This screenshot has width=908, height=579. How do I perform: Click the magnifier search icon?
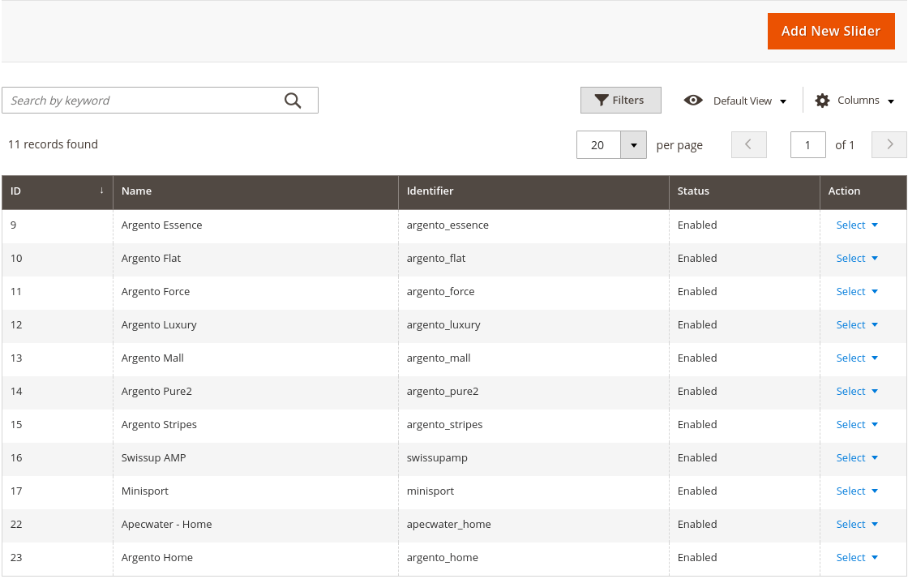click(293, 101)
